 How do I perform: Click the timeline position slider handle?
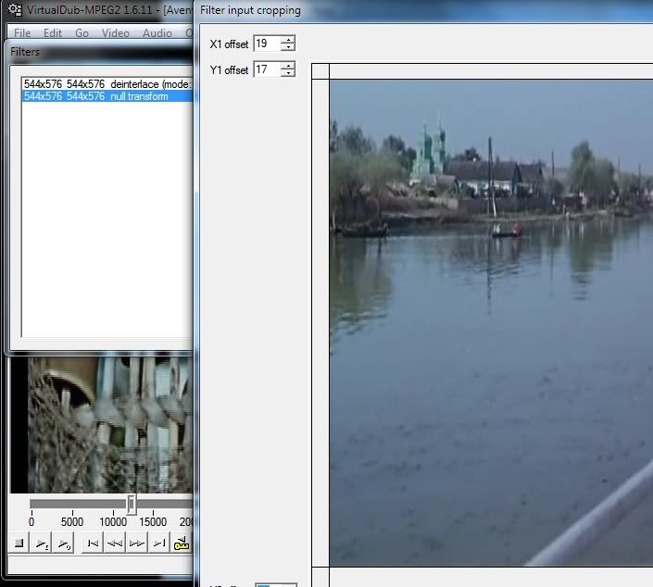click(x=132, y=504)
